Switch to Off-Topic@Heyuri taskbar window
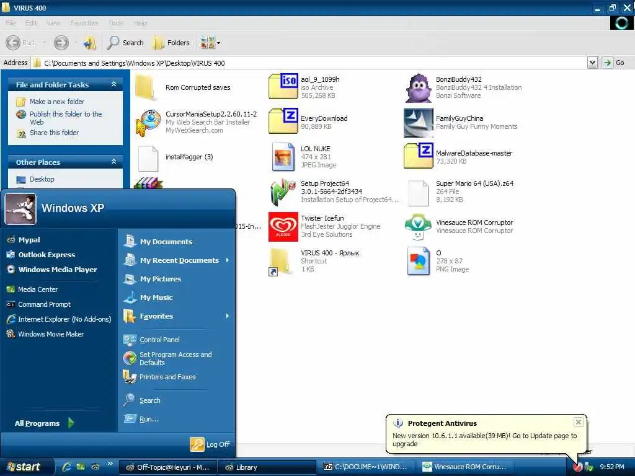 click(167, 467)
